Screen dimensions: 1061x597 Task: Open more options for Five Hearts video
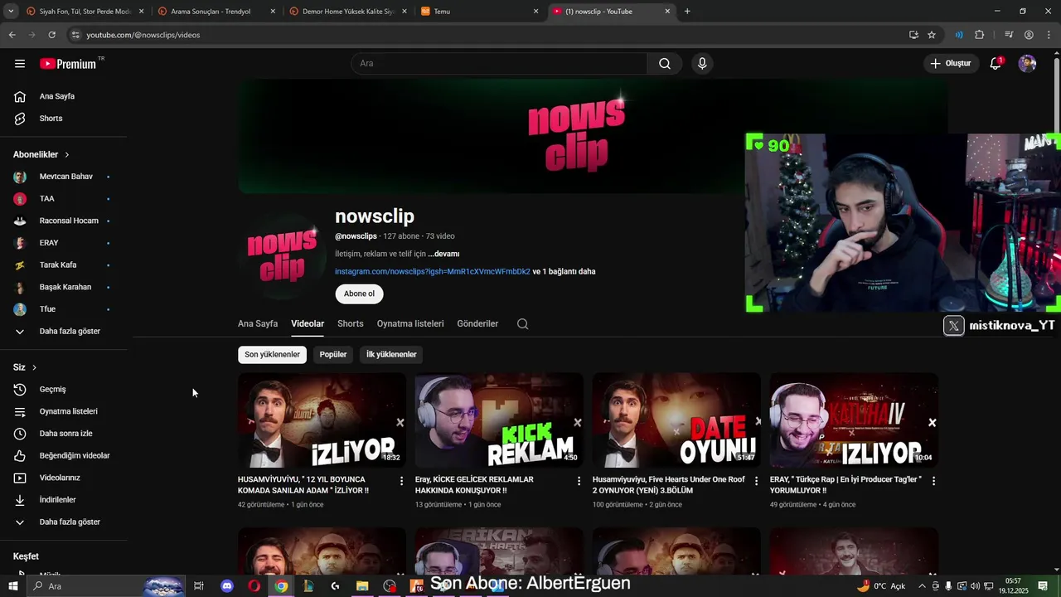756,481
